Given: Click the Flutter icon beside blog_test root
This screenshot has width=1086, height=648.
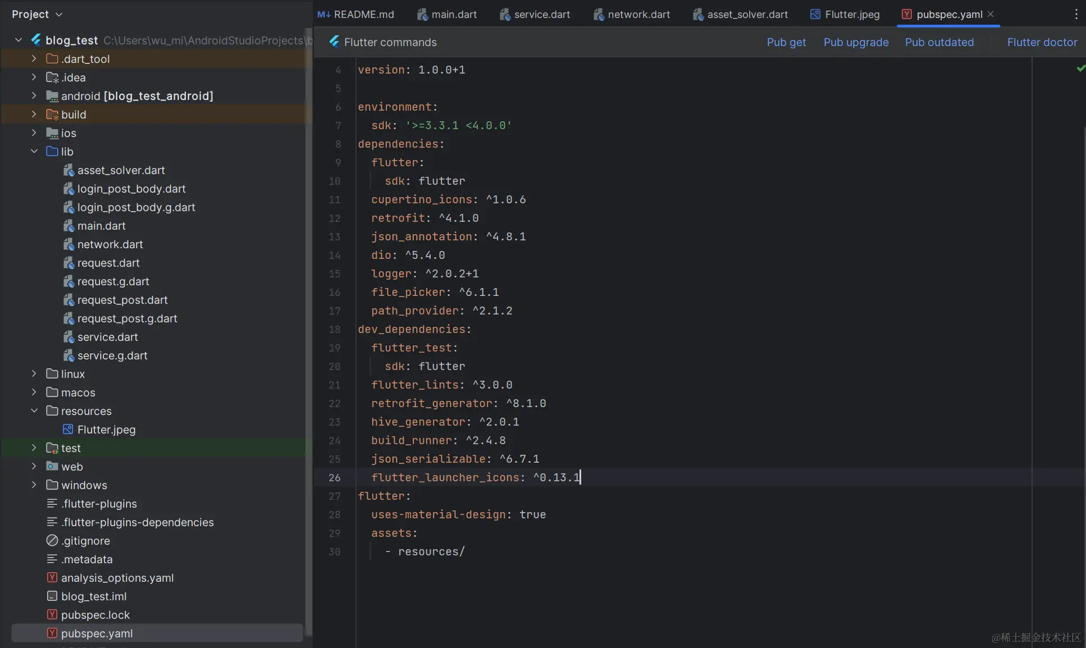Looking at the screenshot, I should (36, 40).
